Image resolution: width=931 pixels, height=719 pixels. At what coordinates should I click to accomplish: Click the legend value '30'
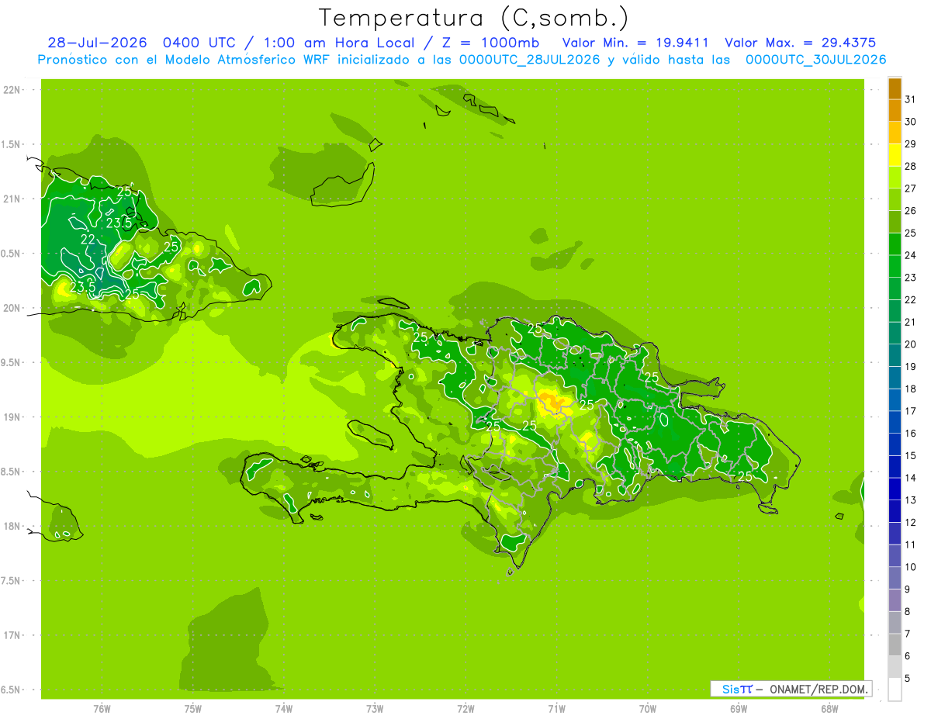coord(910,122)
